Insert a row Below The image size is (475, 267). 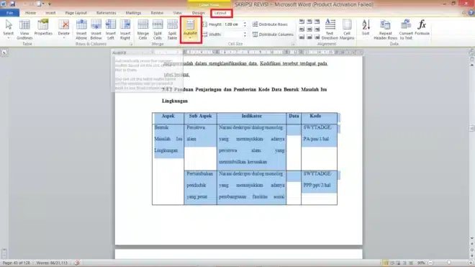[96, 29]
